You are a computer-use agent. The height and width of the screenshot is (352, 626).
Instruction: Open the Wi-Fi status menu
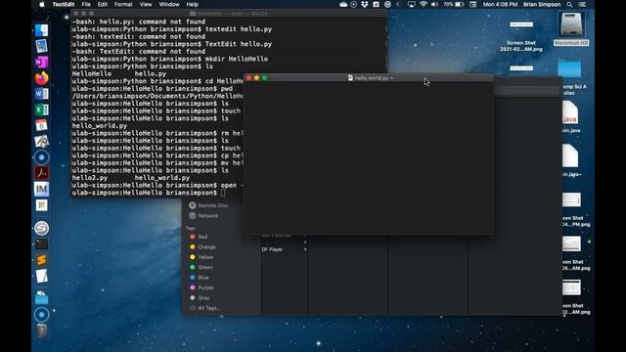(424, 4)
